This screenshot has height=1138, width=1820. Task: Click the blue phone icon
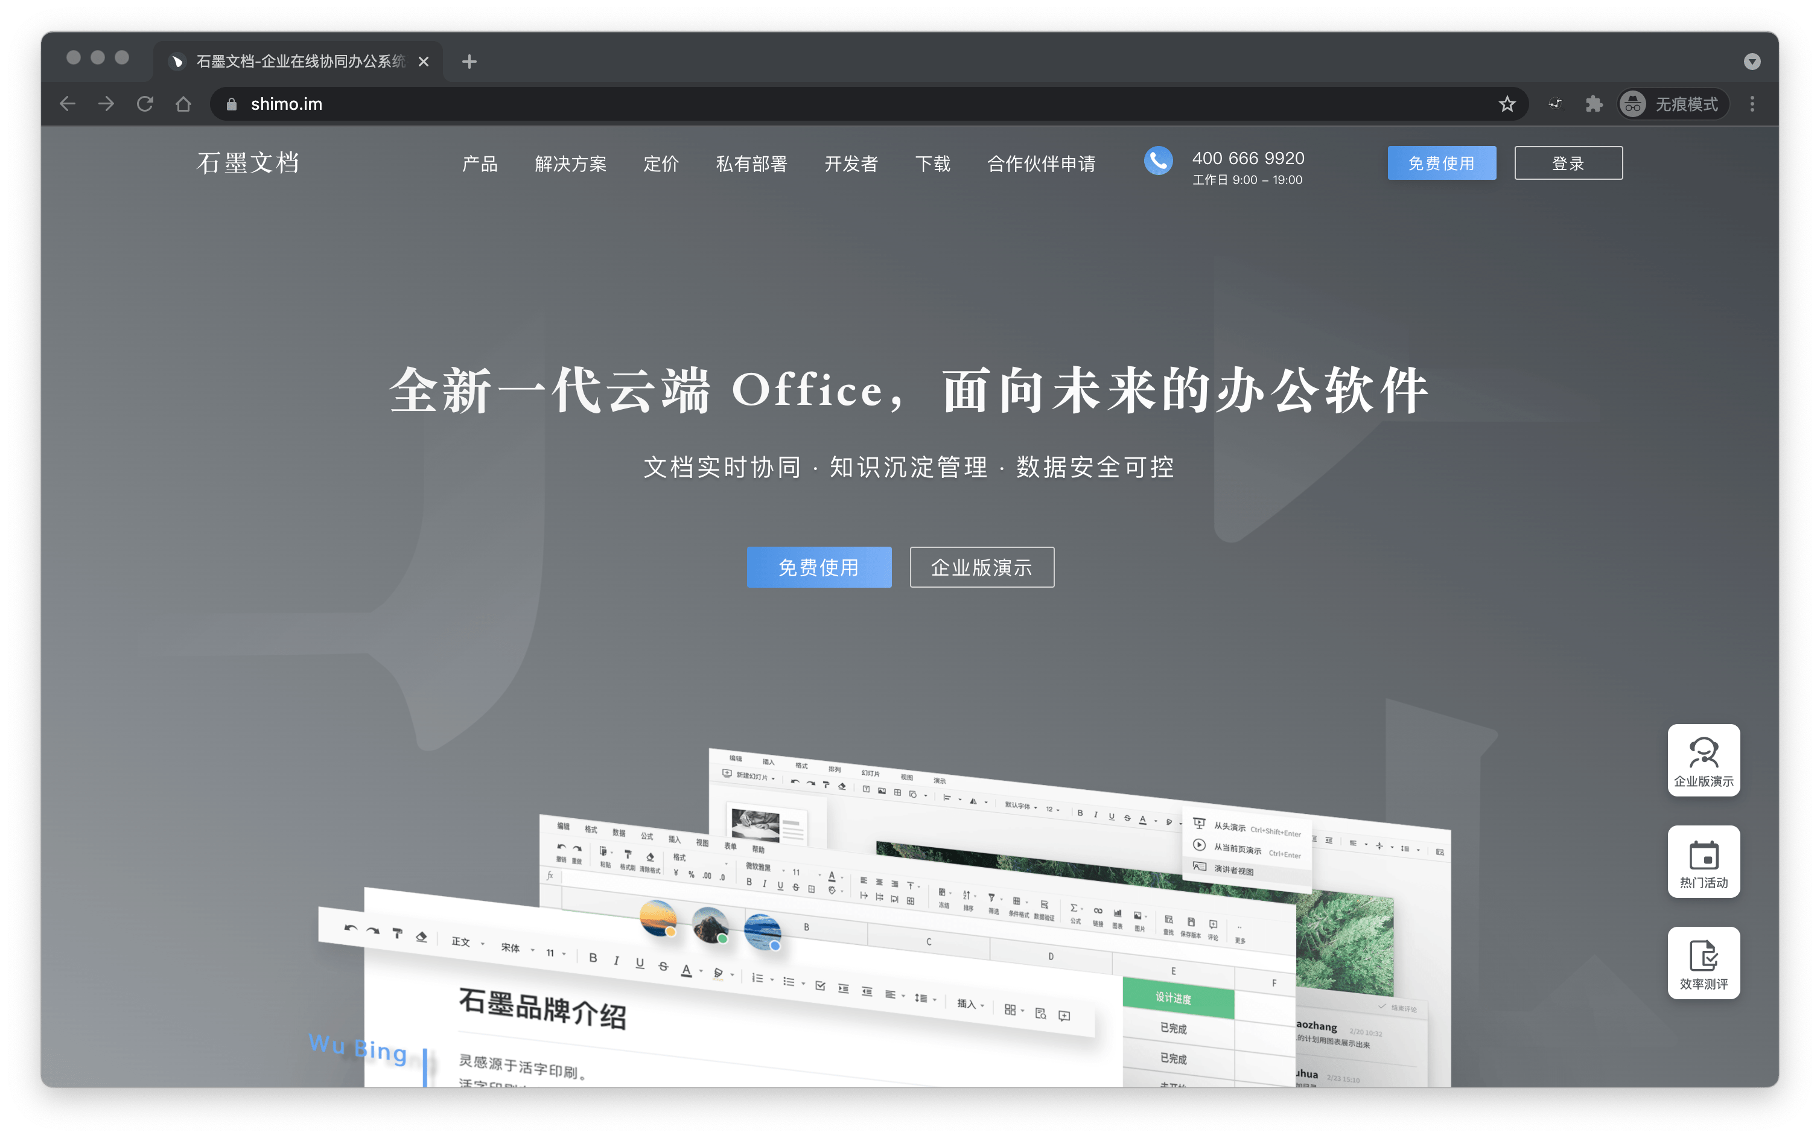coord(1157,161)
